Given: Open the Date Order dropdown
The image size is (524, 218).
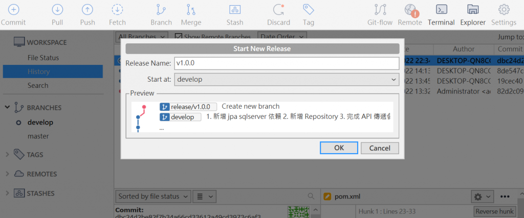Looking at the screenshot, I should [x=282, y=37].
